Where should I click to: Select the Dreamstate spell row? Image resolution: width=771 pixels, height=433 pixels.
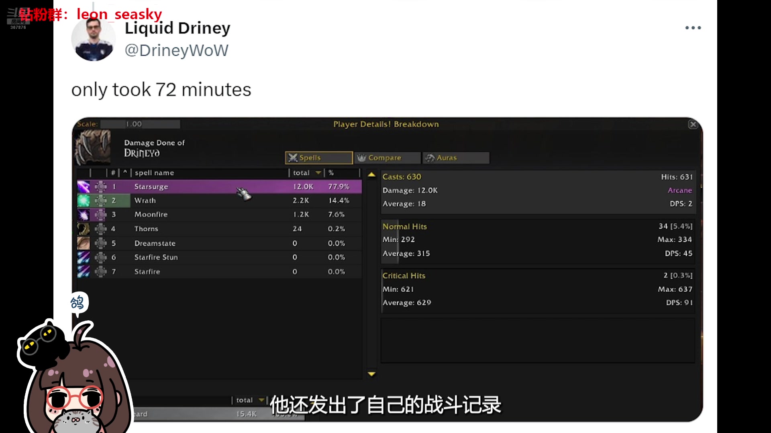coord(219,243)
